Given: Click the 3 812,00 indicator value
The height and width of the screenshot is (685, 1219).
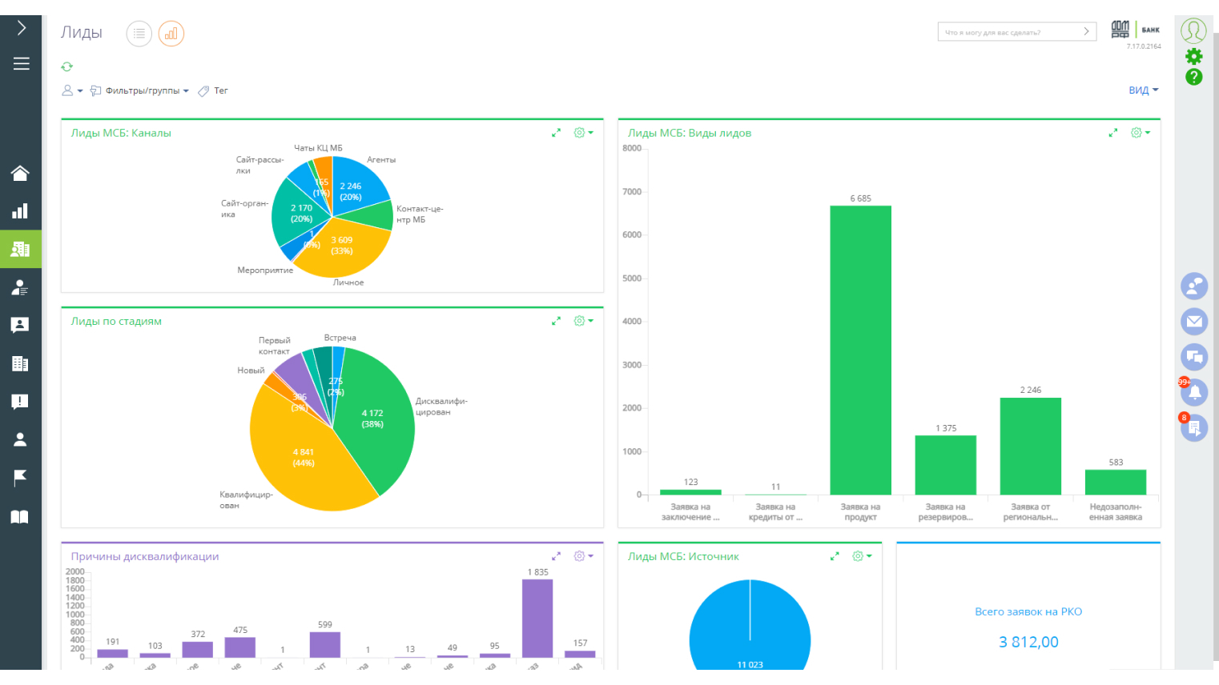Looking at the screenshot, I should [x=1028, y=642].
